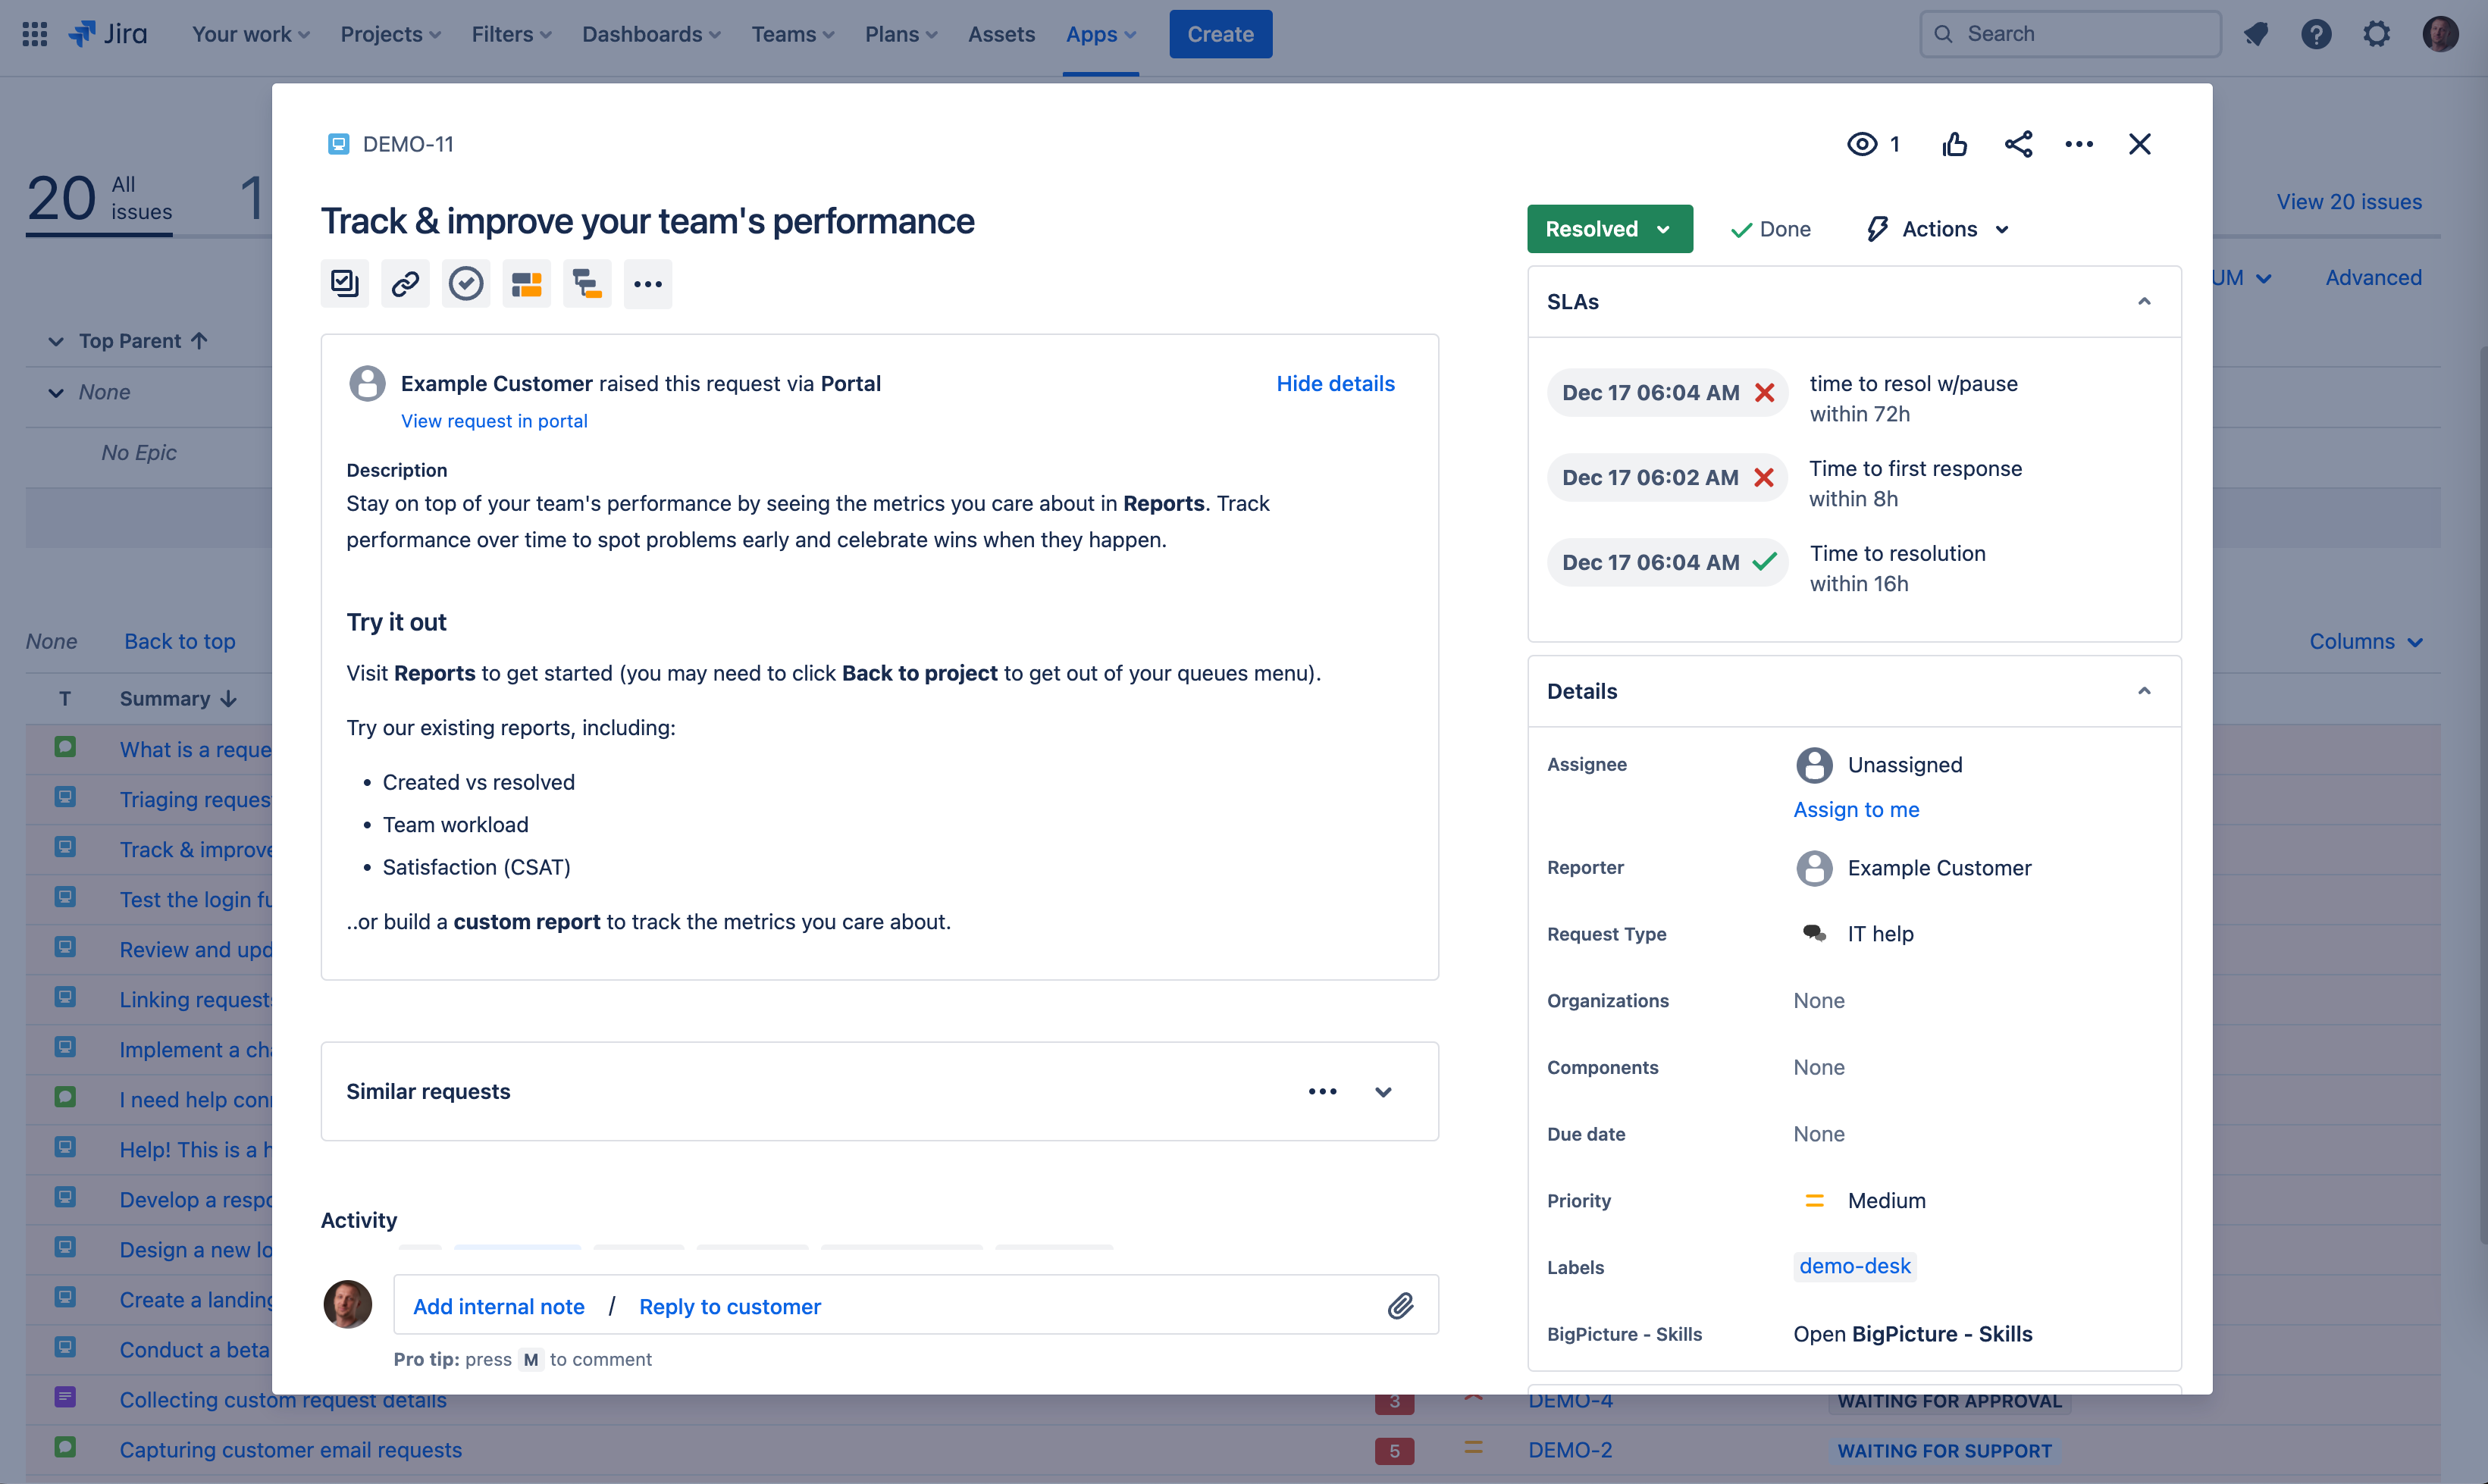The image size is (2488, 1484).
Task: Click the circled checkmark toolbar icon
Action: [x=466, y=284]
